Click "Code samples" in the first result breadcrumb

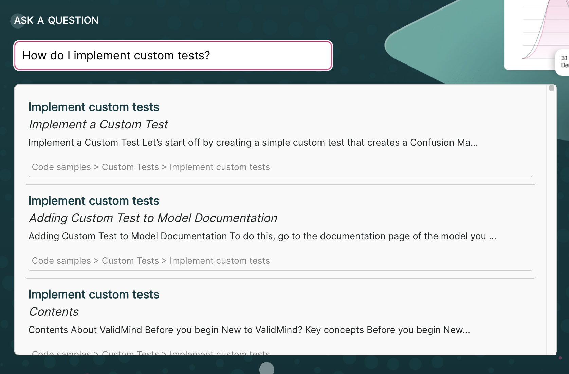coord(61,167)
